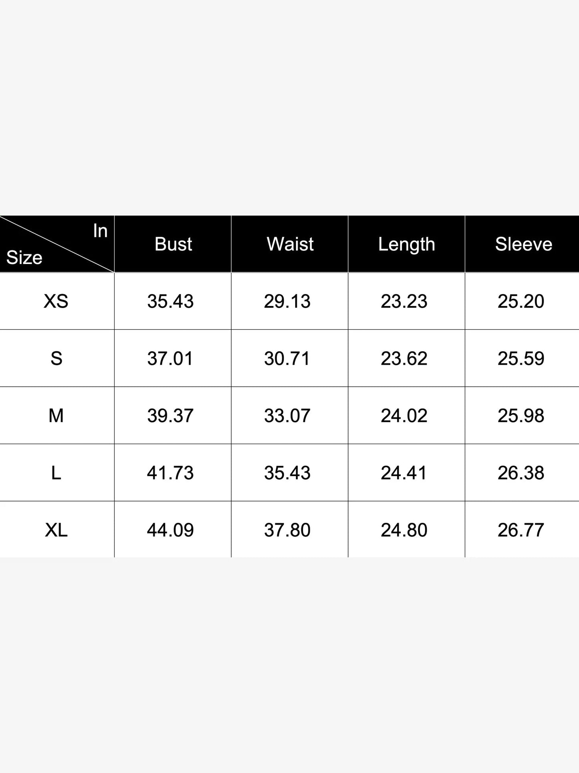Click the Waist column header

coord(290,244)
